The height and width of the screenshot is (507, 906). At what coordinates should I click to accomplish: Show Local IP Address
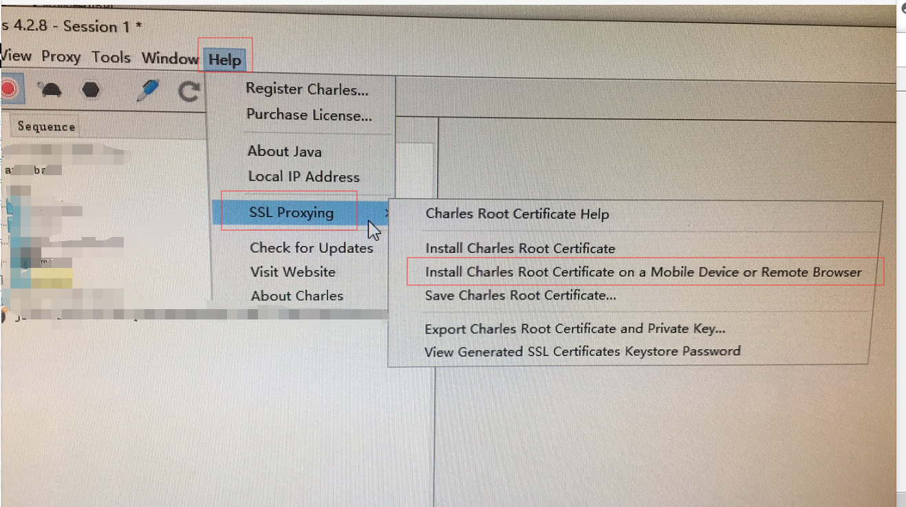click(303, 177)
